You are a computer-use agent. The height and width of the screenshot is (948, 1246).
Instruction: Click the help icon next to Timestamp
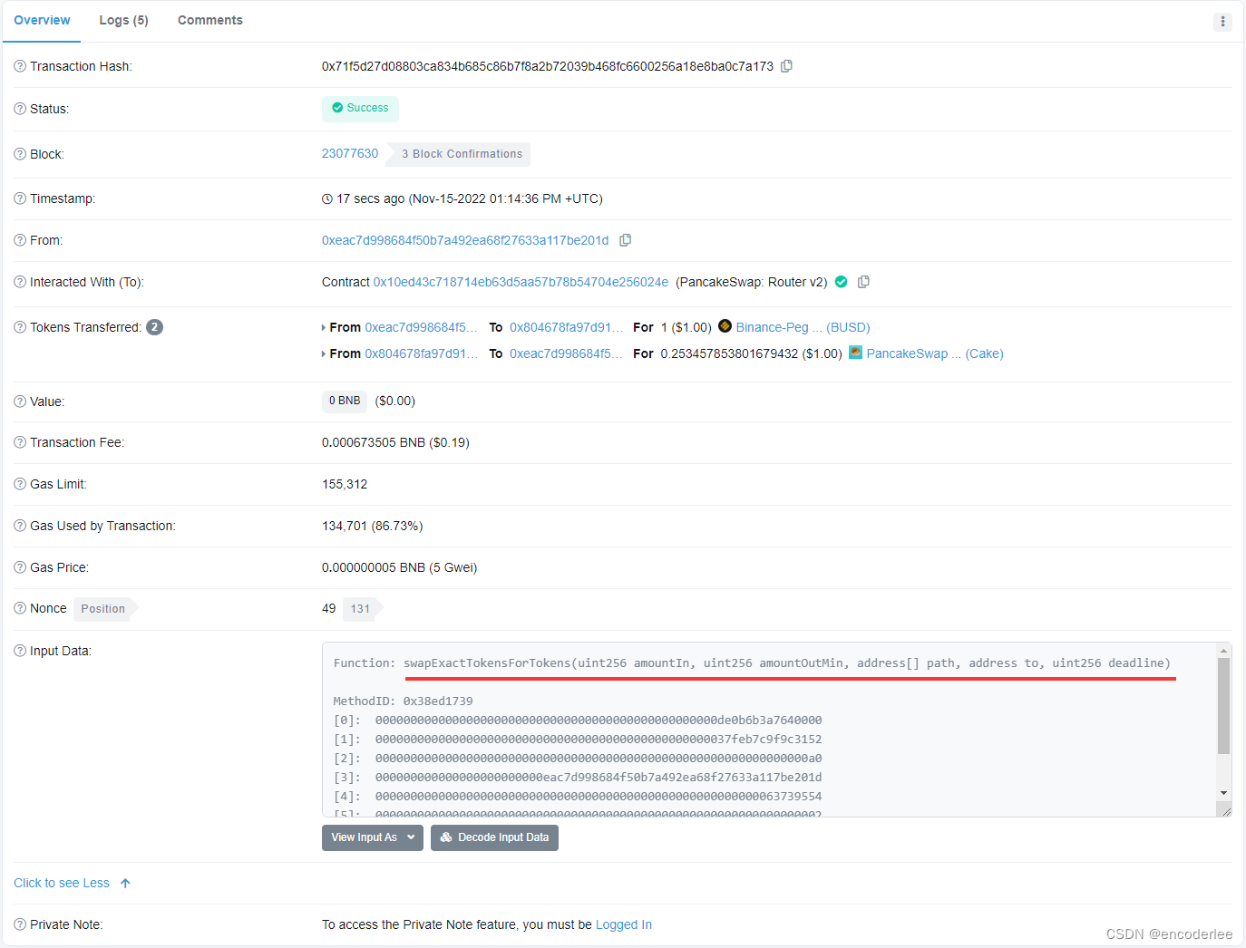pyautogui.click(x=20, y=198)
